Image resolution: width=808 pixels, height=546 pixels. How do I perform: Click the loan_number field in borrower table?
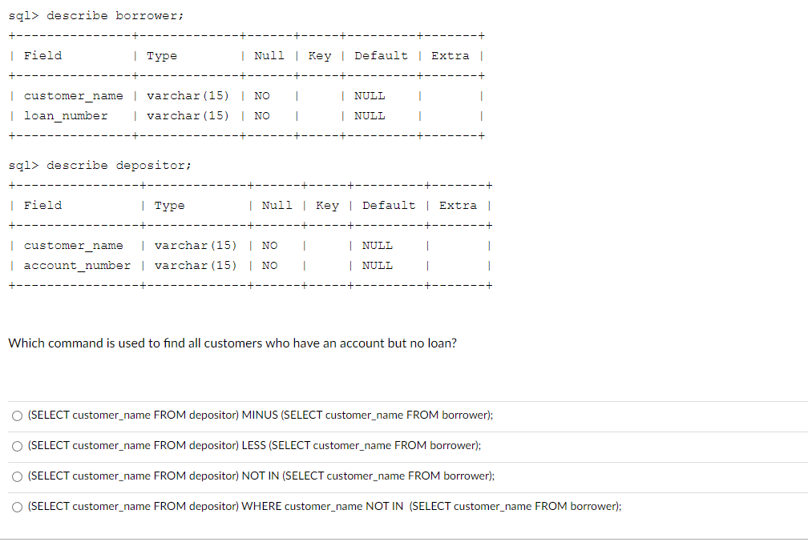coord(66,115)
